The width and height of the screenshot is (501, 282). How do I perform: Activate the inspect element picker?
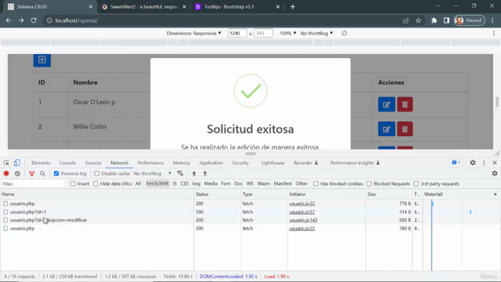click(6, 163)
